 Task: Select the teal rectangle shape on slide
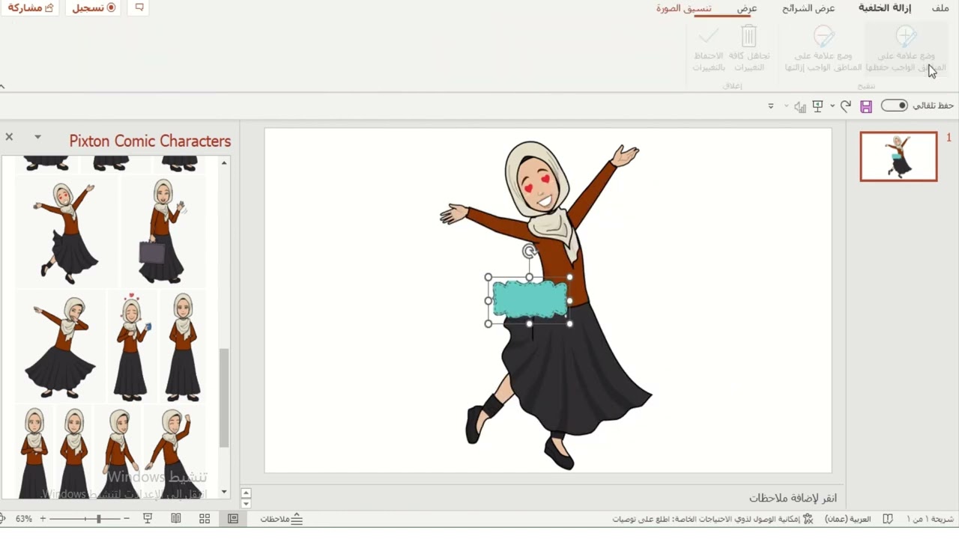coord(530,299)
